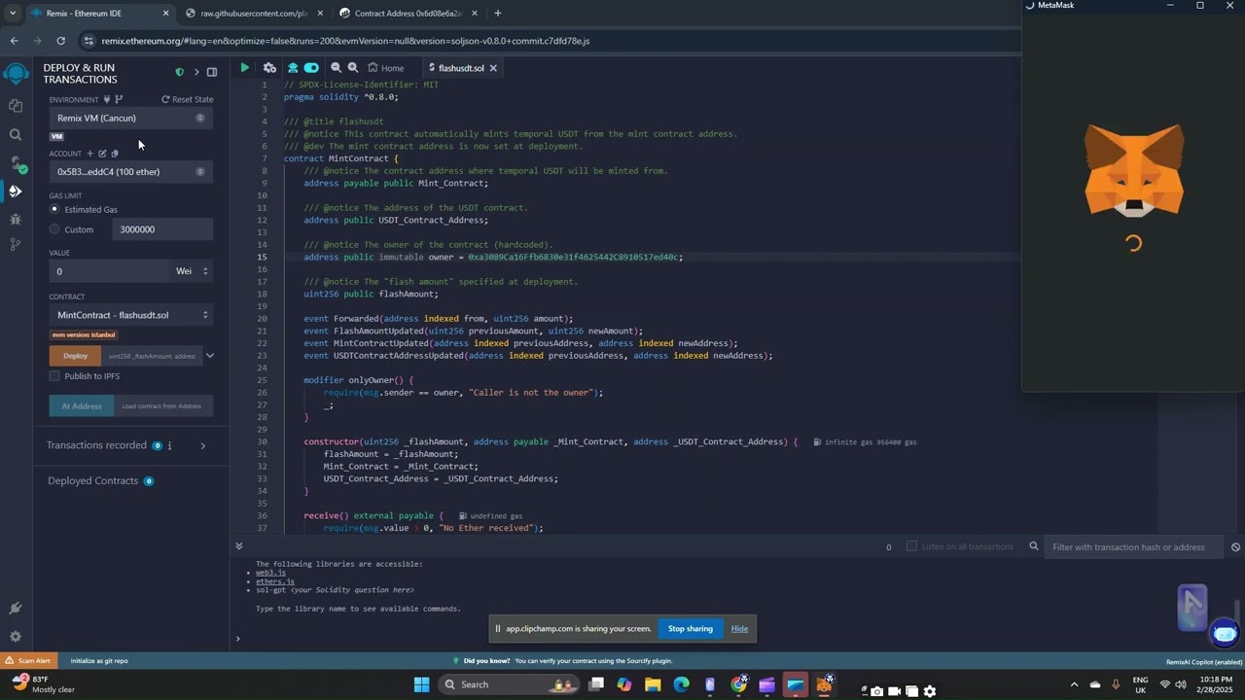This screenshot has width=1245, height=700.
Task: Collapse the terminal panel with double chevron
Action: (238, 546)
